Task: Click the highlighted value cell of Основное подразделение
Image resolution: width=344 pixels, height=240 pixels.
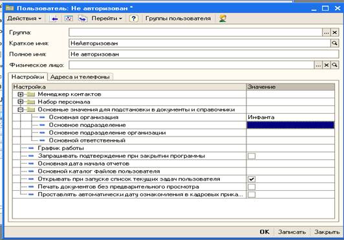Action: [x=291, y=125]
